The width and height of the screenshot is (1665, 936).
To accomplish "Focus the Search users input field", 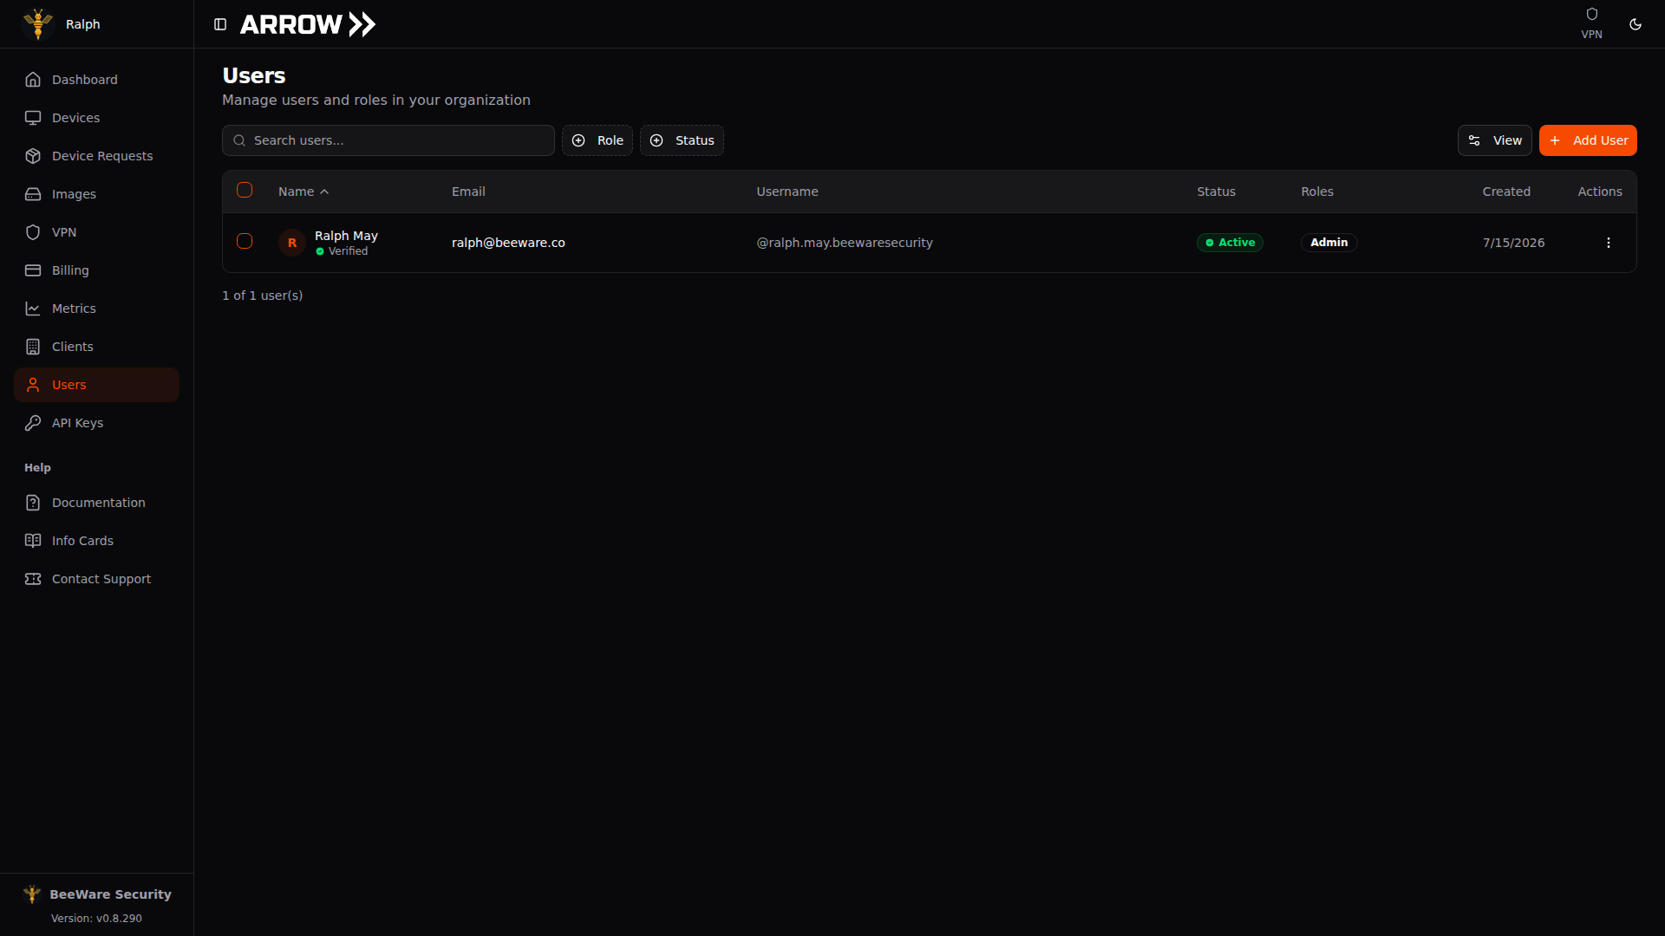I will (388, 140).
